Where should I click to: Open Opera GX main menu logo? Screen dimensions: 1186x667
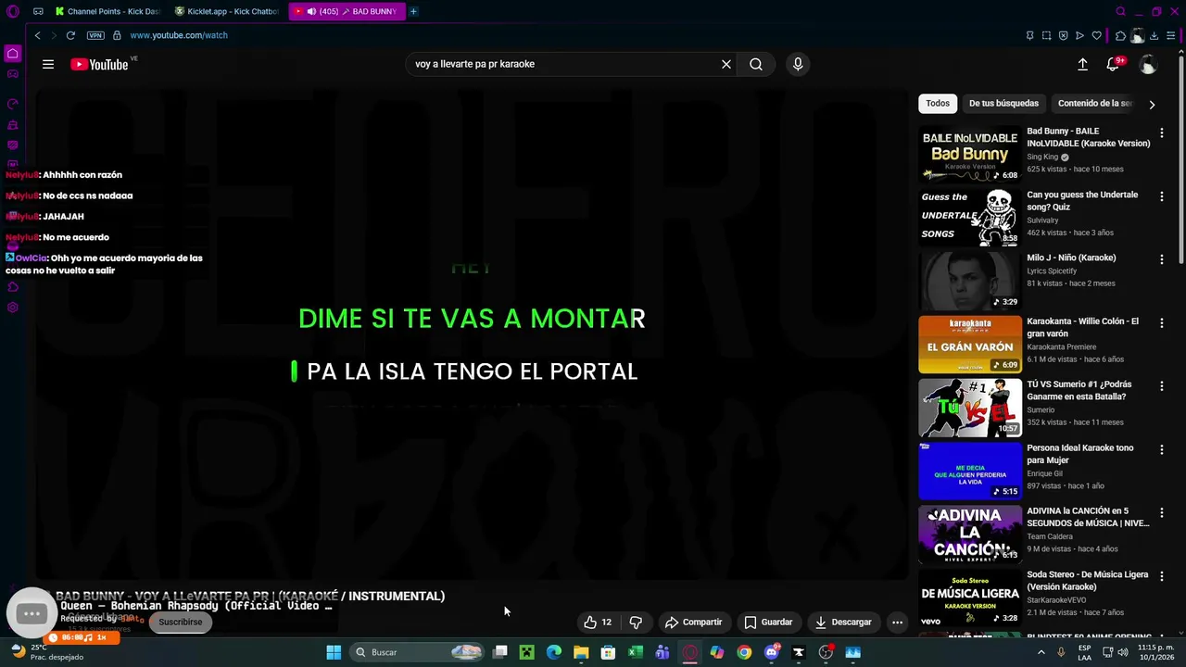[13, 11]
